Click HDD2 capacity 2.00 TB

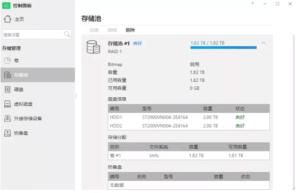tap(210, 125)
